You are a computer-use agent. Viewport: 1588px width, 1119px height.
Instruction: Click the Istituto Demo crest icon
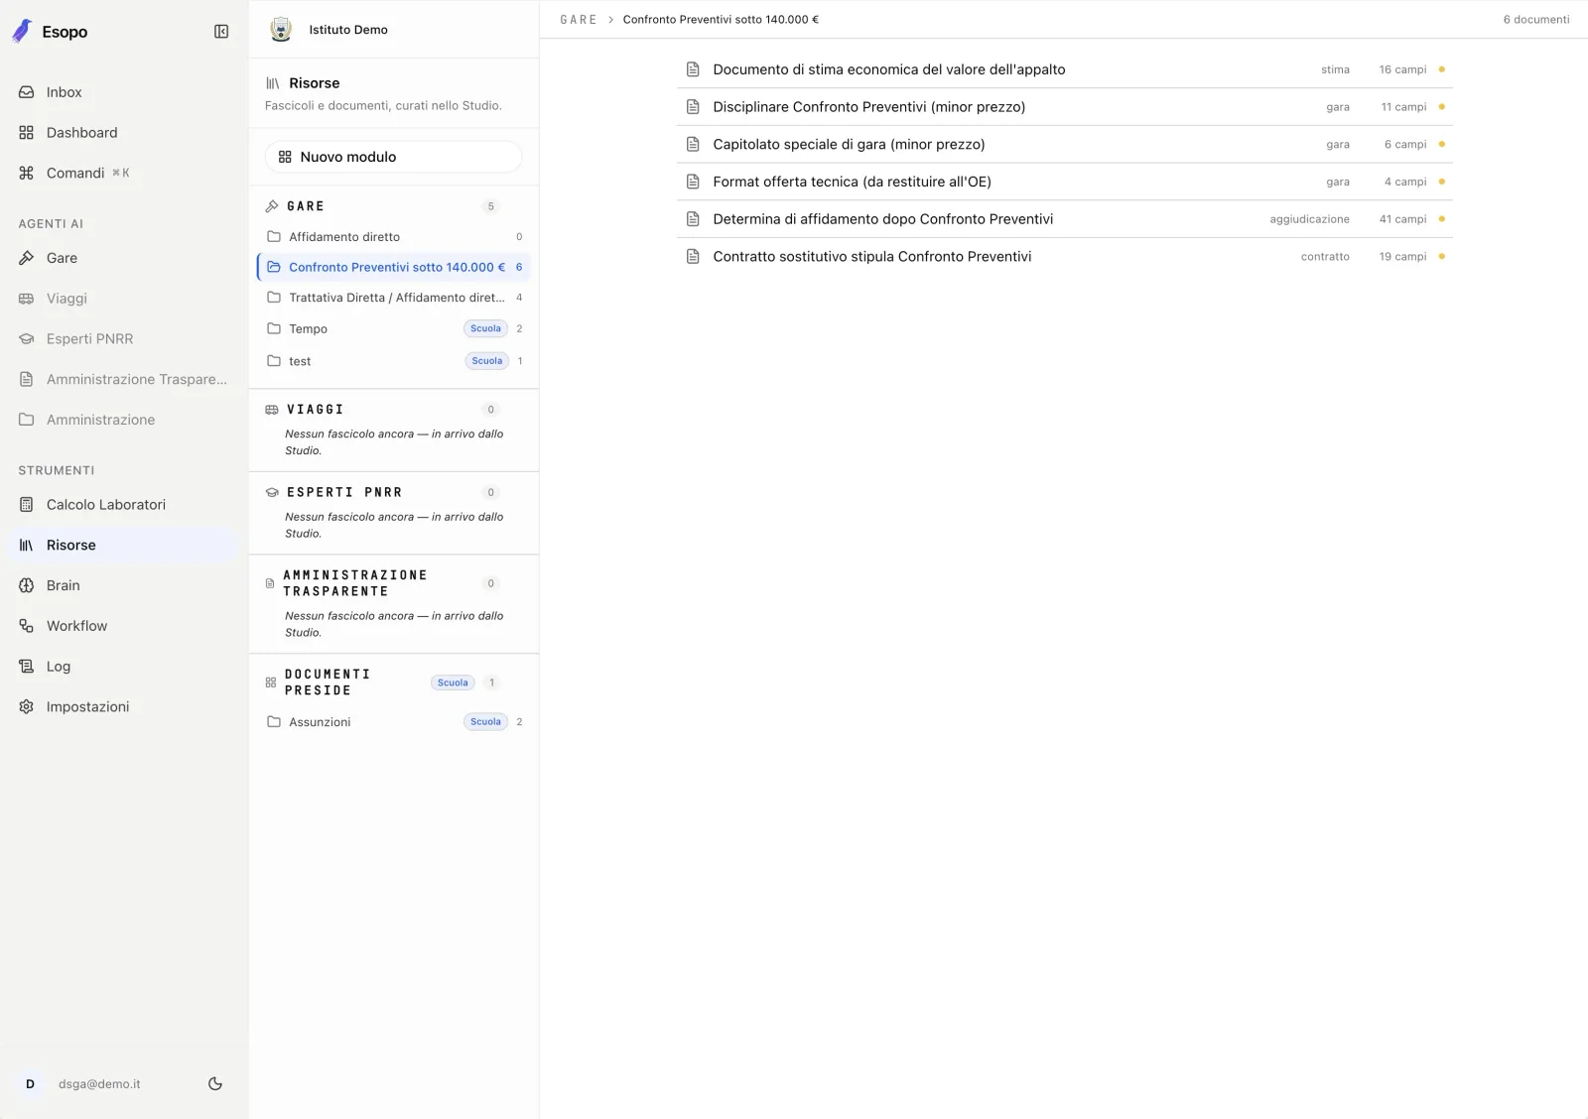[x=281, y=30]
